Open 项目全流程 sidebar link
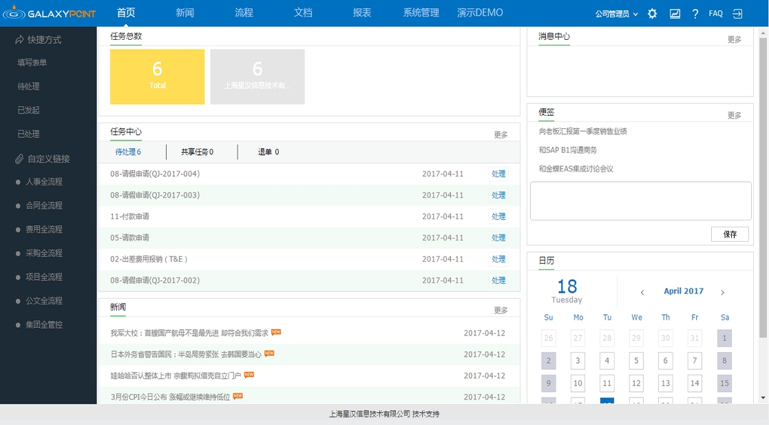The height and width of the screenshot is (425, 769). [x=44, y=277]
